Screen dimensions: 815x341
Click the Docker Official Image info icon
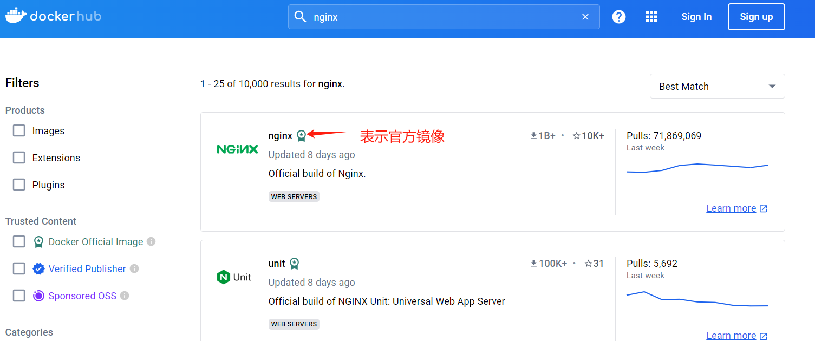coord(151,241)
